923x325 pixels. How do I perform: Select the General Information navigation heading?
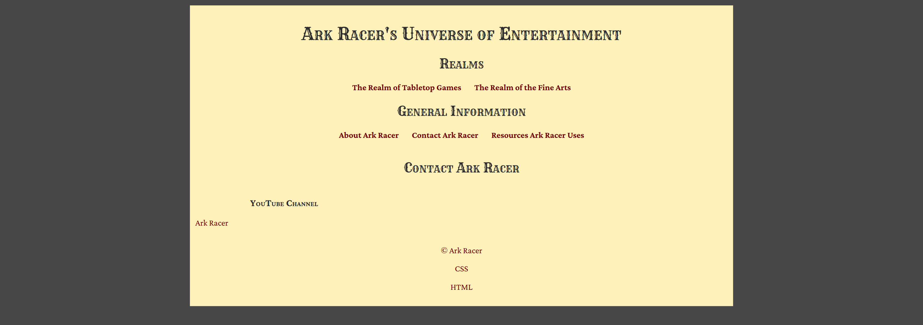pyautogui.click(x=461, y=111)
